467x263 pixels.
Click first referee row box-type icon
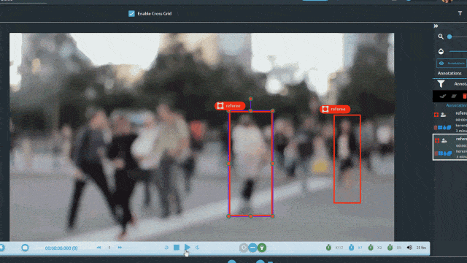(x=436, y=115)
